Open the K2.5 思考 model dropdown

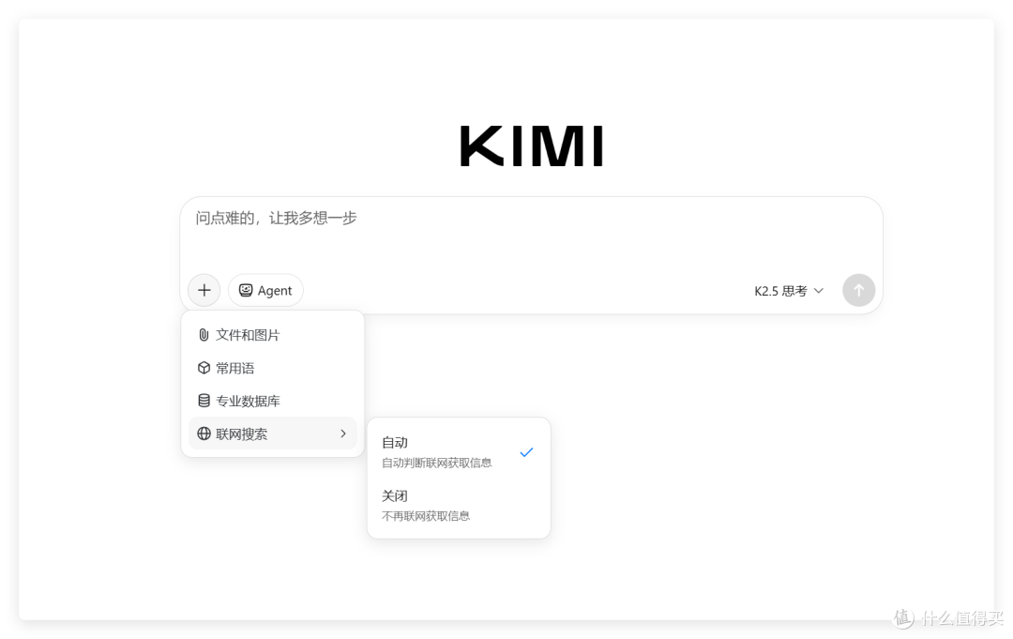point(789,291)
